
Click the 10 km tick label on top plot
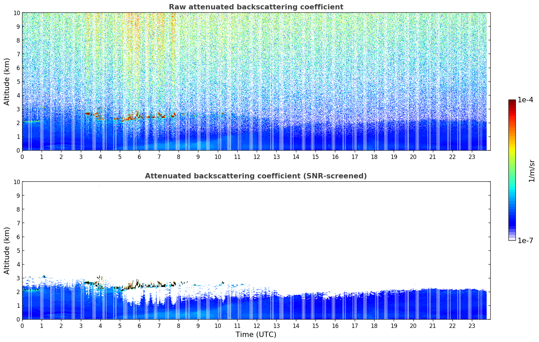pos(16,13)
